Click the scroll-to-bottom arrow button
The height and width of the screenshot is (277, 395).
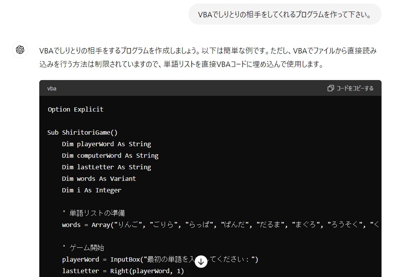click(x=201, y=262)
